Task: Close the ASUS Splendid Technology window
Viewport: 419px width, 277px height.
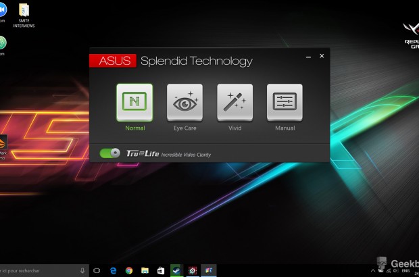Action: (322, 56)
